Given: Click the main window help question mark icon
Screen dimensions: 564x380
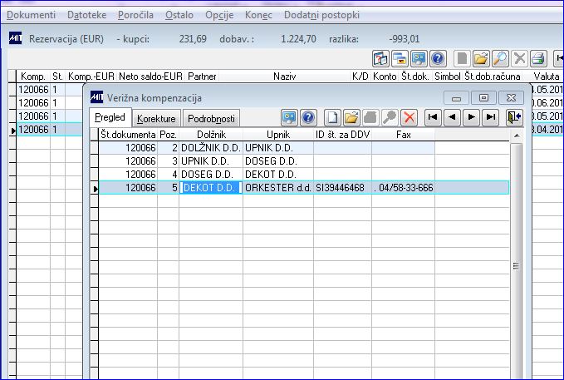Looking at the screenshot, I should coord(438,59).
